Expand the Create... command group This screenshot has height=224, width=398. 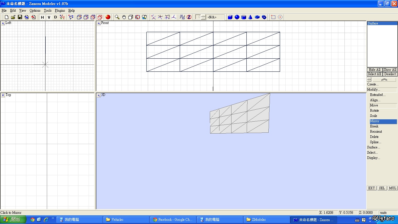click(373, 84)
